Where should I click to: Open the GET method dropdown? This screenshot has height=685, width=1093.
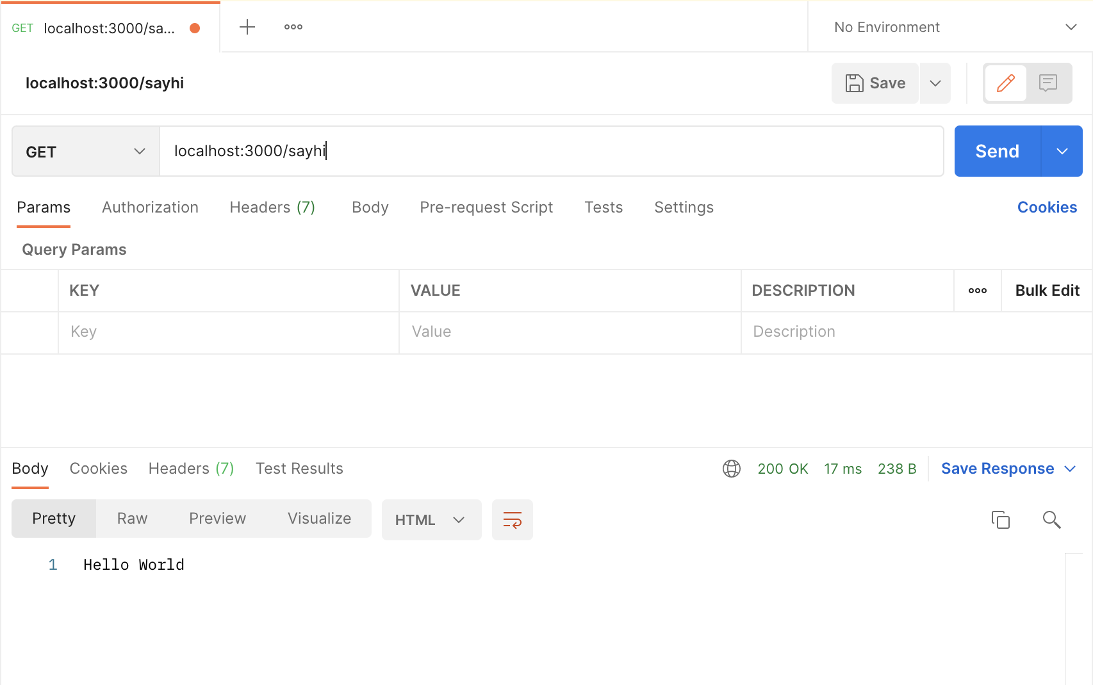pos(85,152)
